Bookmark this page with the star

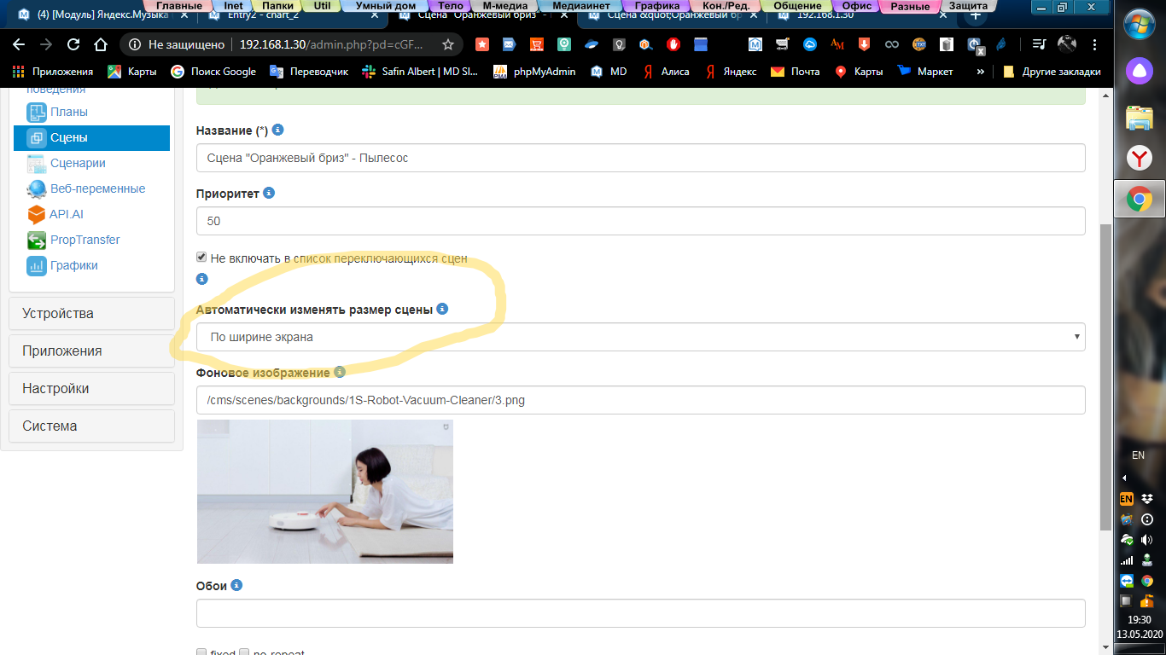tap(448, 44)
